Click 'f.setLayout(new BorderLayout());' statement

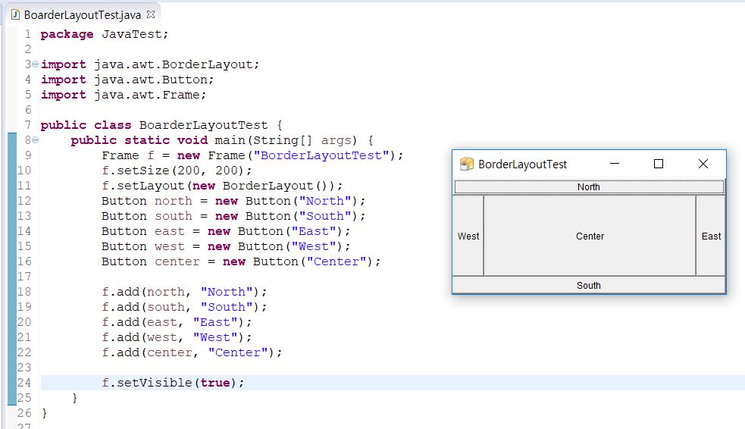222,186
